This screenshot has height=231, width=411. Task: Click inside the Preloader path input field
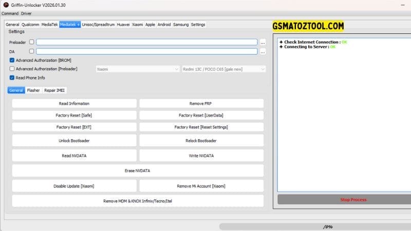pyautogui.click(x=146, y=42)
